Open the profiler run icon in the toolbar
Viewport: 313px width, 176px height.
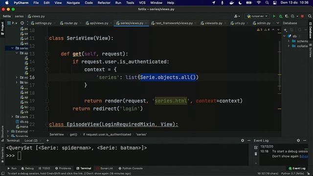(292, 16)
